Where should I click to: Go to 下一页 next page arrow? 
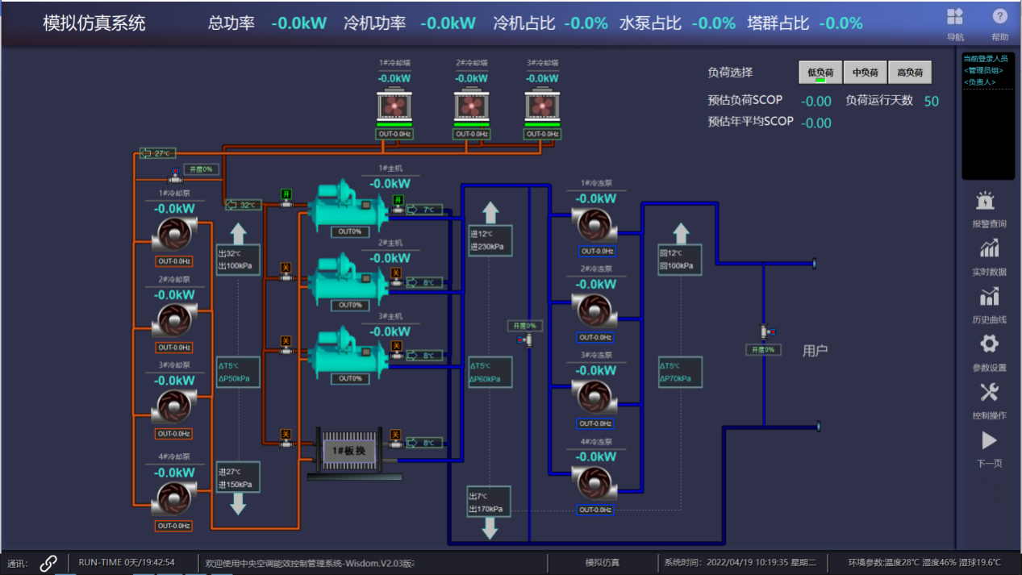tap(989, 441)
